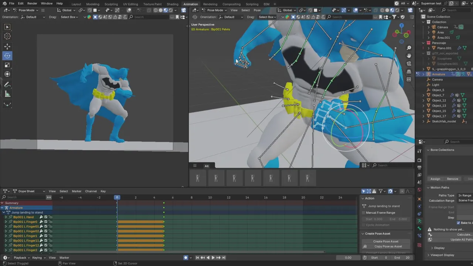Open the Tool properties tab

[x=419, y=151]
